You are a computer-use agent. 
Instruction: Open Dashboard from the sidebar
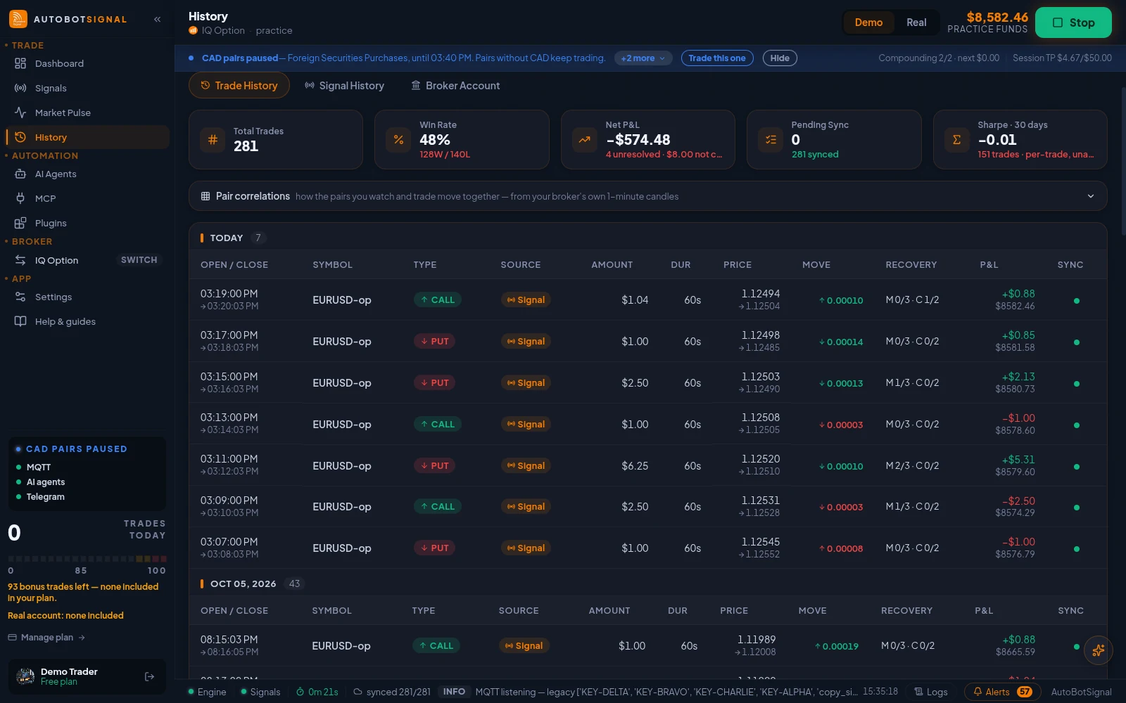[x=88, y=63]
